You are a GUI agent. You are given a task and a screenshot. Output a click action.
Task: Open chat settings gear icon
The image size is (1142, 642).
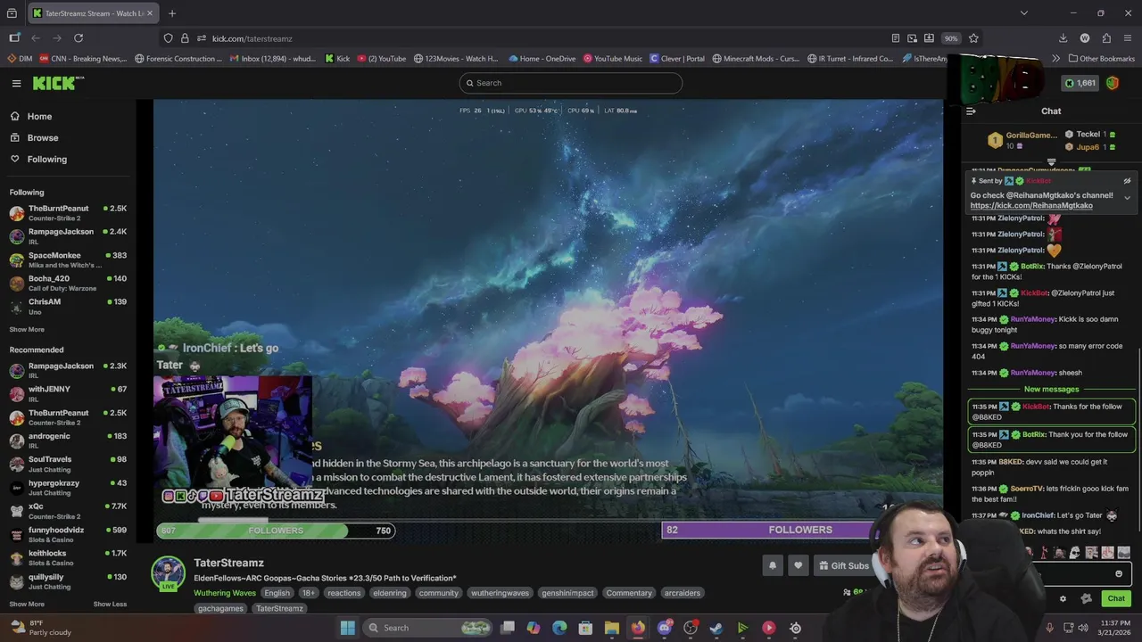[x=1063, y=598]
